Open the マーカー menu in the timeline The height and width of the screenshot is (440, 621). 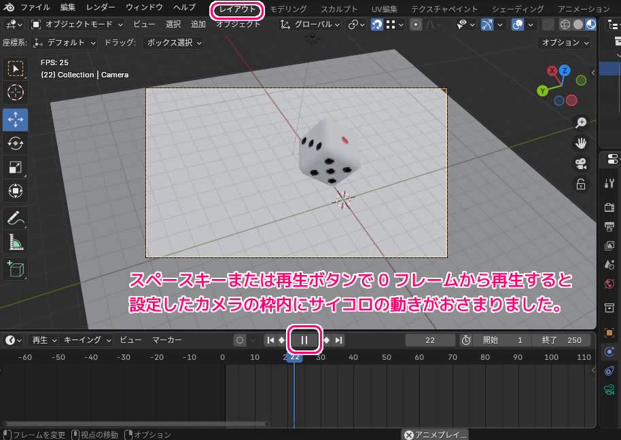[166, 340]
